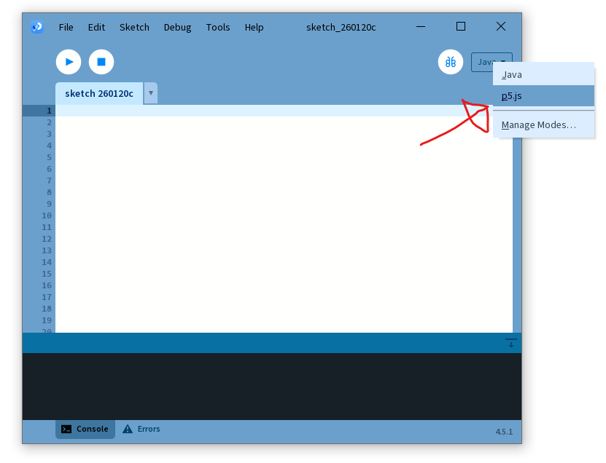Collapse console using the arrow icon
Image resolution: width=606 pixels, height=463 pixels.
[510, 343]
